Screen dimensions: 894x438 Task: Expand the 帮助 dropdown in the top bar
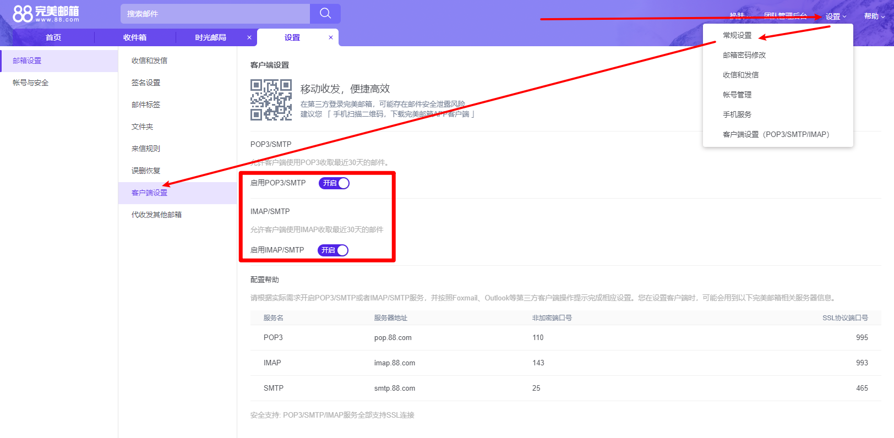(x=874, y=17)
